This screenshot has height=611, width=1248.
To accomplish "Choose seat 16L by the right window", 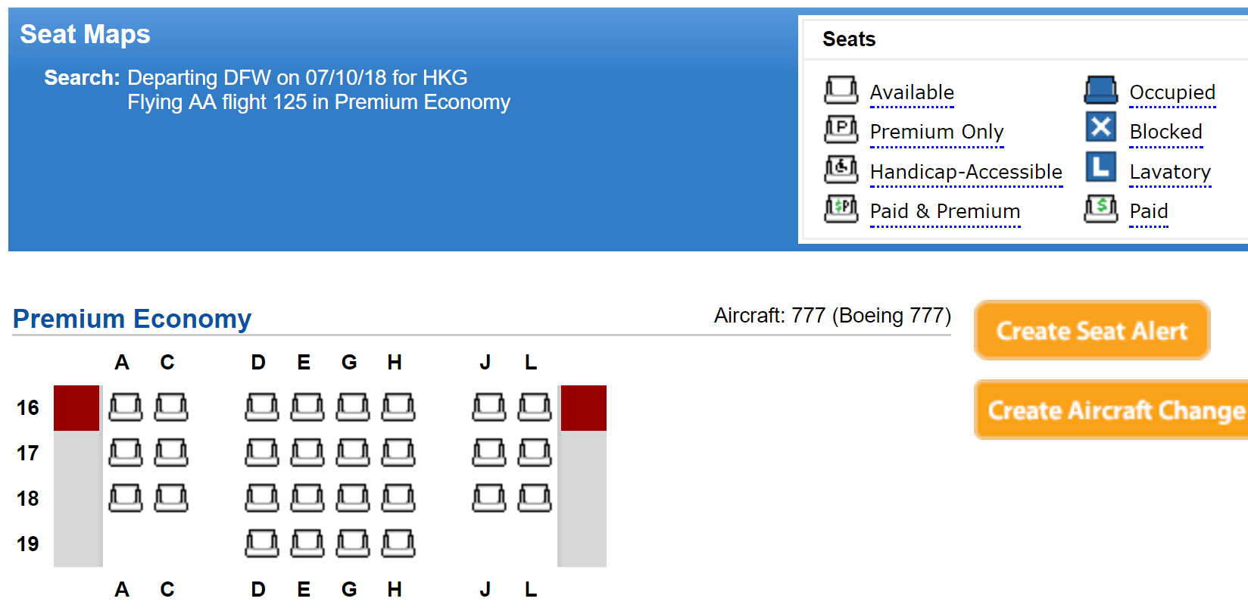I will tap(534, 407).
